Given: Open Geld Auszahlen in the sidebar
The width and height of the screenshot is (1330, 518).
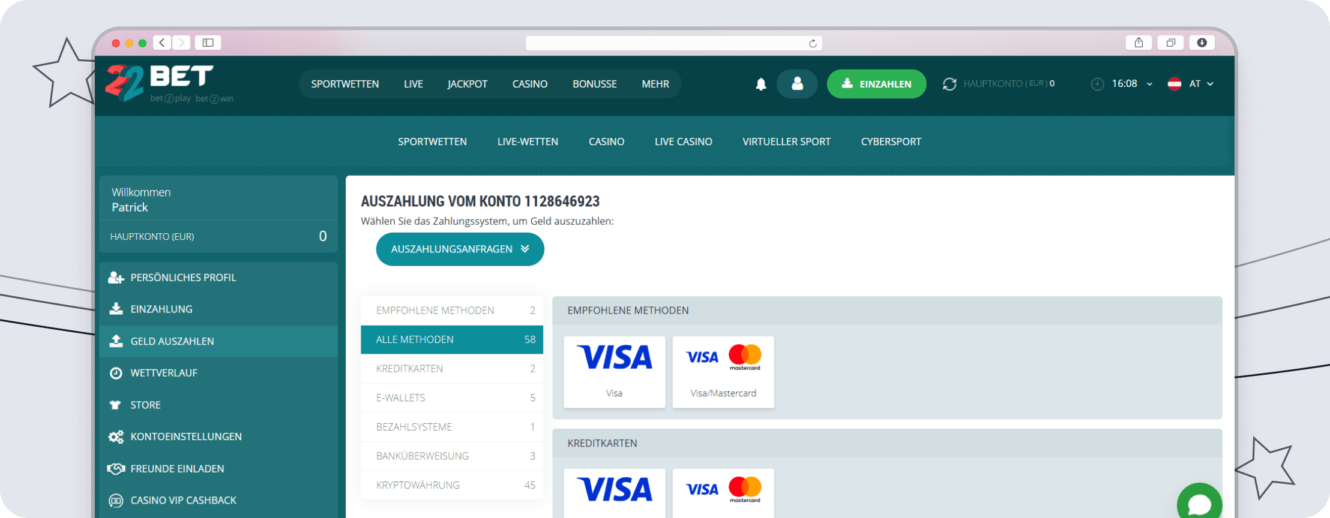Looking at the screenshot, I should [218, 341].
